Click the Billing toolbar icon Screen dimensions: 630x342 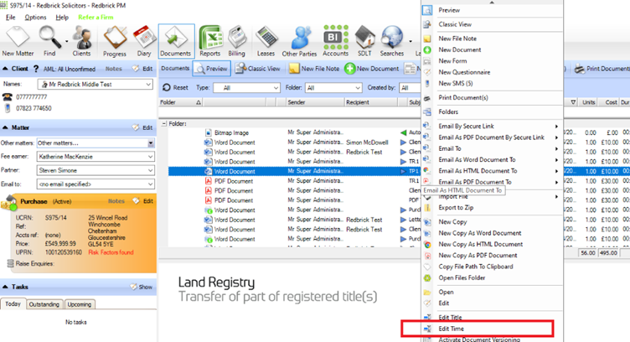(237, 39)
